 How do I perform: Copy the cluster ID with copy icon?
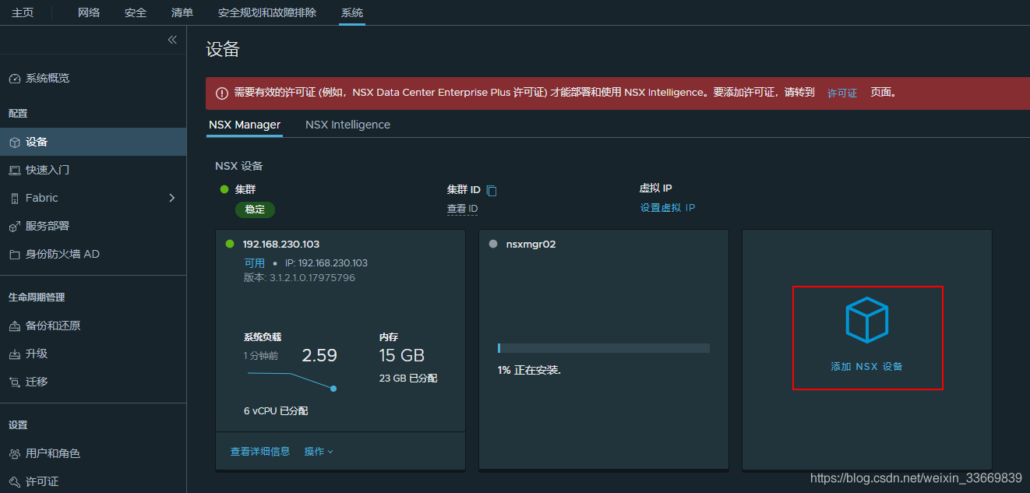pyautogui.click(x=492, y=191)
